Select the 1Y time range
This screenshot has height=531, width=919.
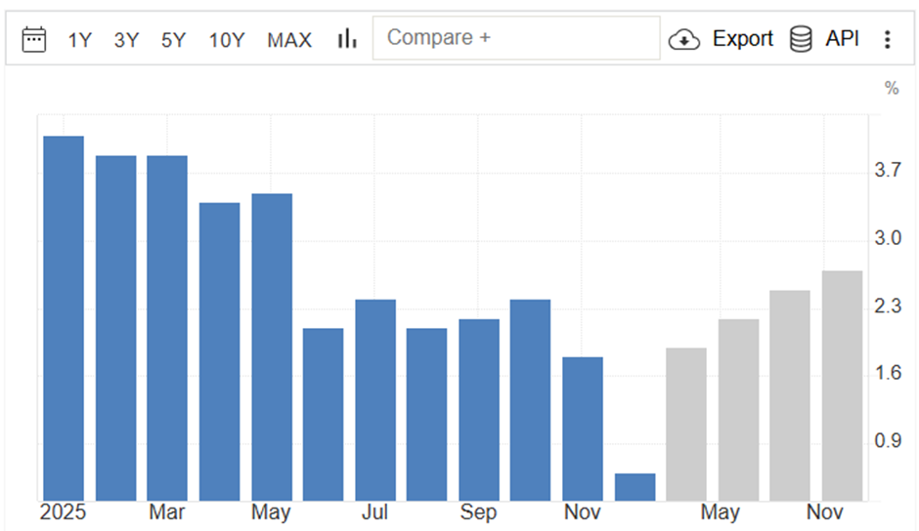click(80, 40)
